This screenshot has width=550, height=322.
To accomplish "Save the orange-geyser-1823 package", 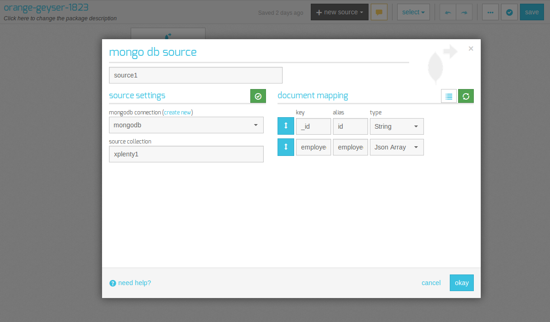I will [532, 12].
